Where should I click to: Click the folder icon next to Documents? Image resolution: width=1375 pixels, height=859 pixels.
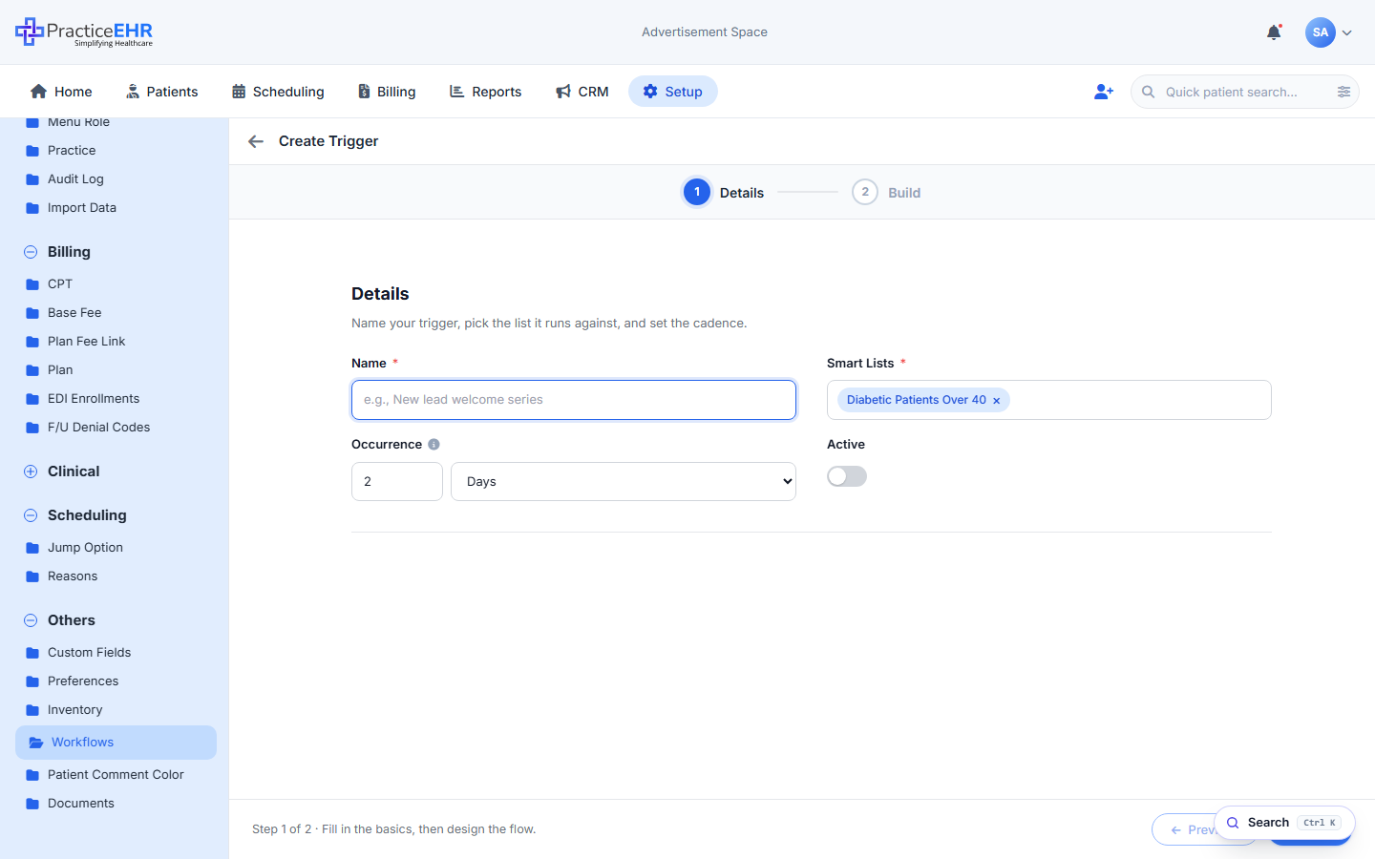tap(32, 804)
